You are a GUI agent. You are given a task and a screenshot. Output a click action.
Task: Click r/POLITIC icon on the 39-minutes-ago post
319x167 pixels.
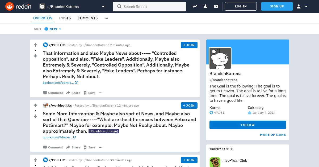click(45, 160)
